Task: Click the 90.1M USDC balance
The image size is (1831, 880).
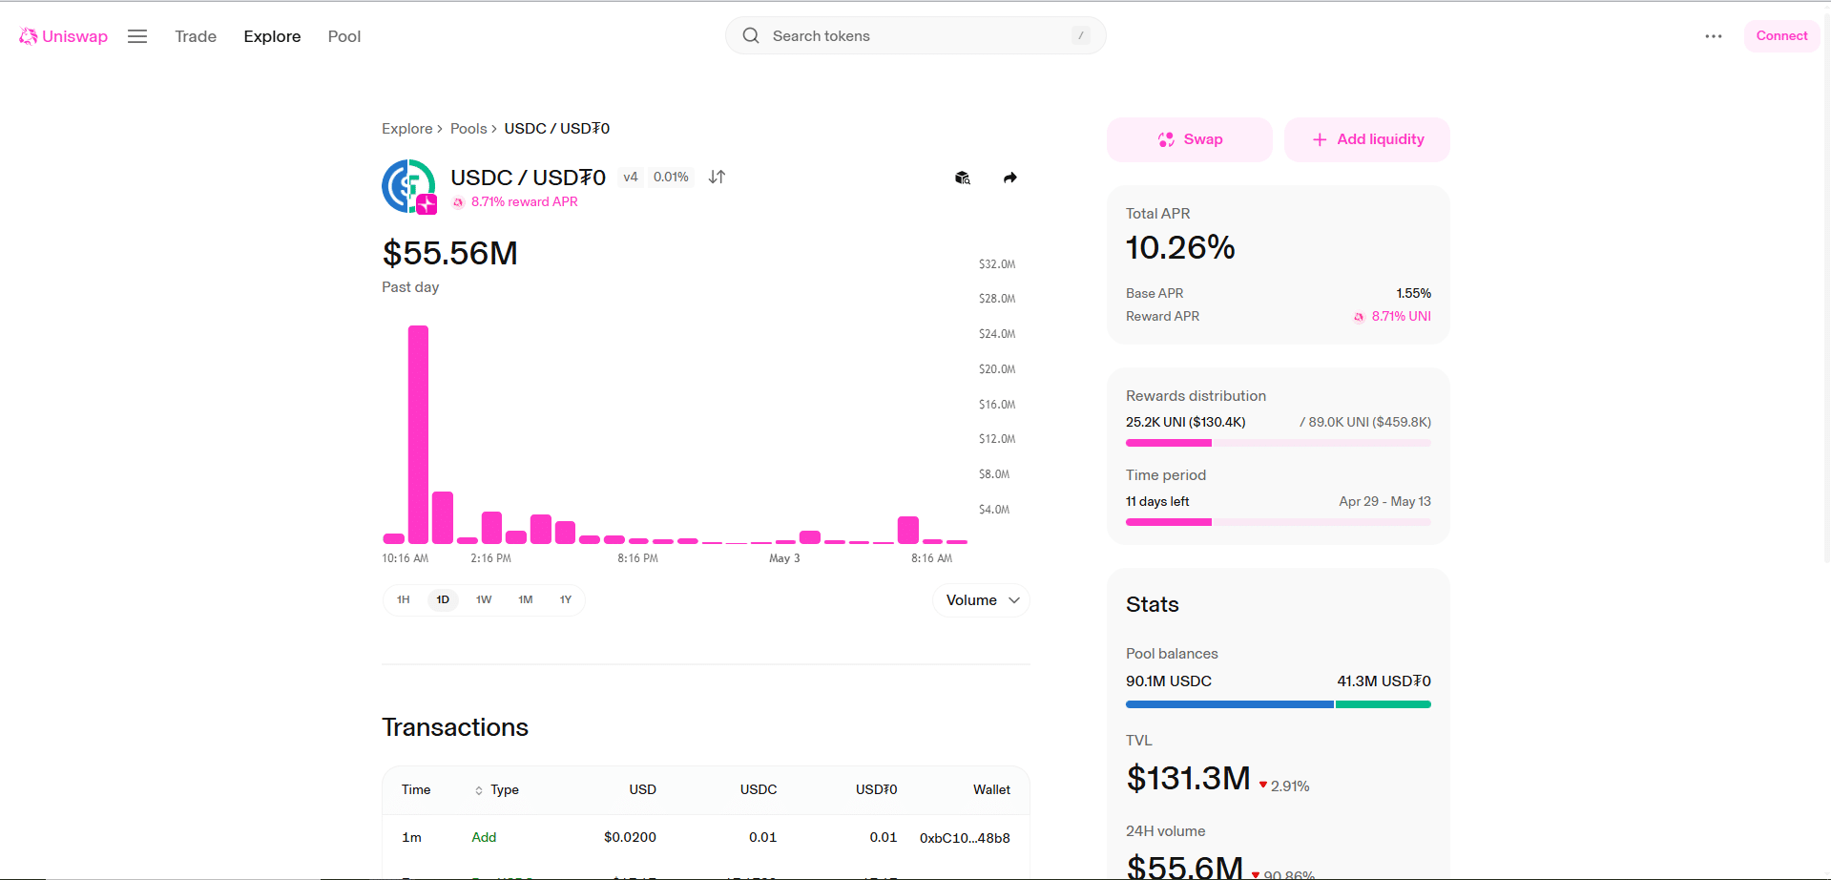Action: tap(1169, 681)
